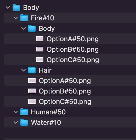Select OptionA#50.png file name under Hair
The image size is (136, 140).
[x=65, y=81]
